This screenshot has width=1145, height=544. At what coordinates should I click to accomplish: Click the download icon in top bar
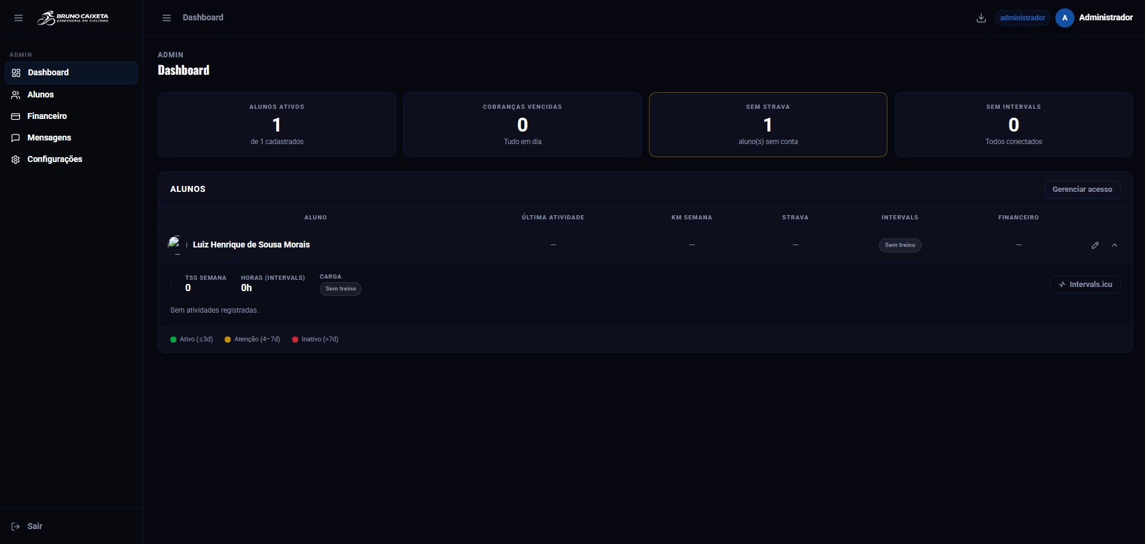(x=981, y=18)
